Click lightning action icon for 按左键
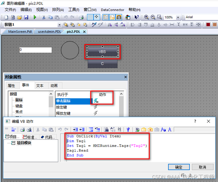The width and height of the screenshot is (218, 182). pyautogui.click(x=96, y=107)
